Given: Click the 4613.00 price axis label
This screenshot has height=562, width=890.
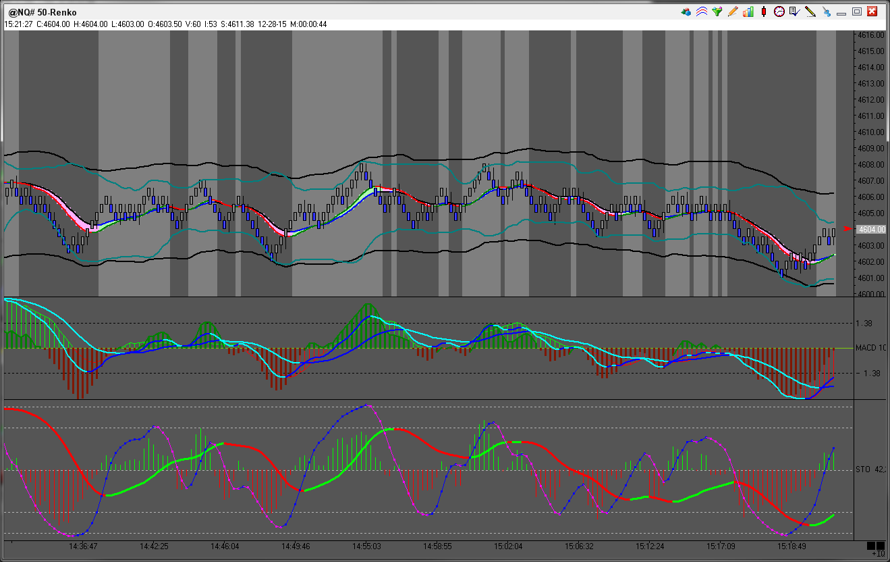Looking at the screenshot, I should 871,83.
